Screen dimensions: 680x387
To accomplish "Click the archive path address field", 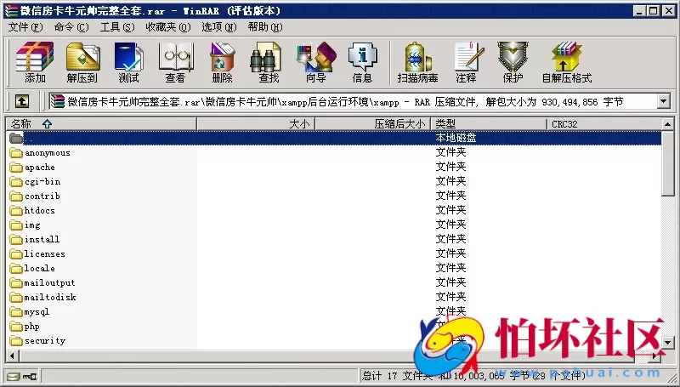I will coord(354,101).
